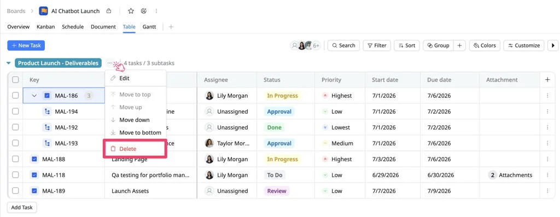Open the Overview tab

coord(18,27)
